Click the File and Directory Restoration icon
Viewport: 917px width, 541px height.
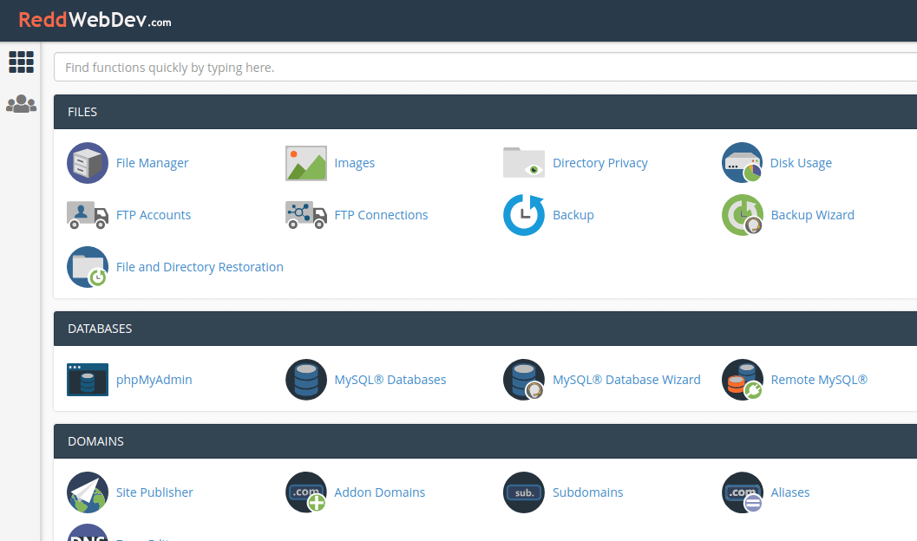pyautogui.click(x=88, y=267)
